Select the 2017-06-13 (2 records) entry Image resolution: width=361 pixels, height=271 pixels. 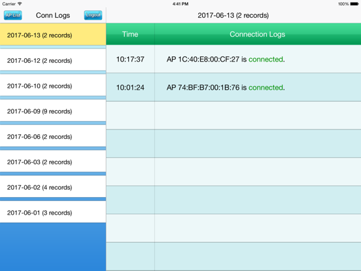53,35
